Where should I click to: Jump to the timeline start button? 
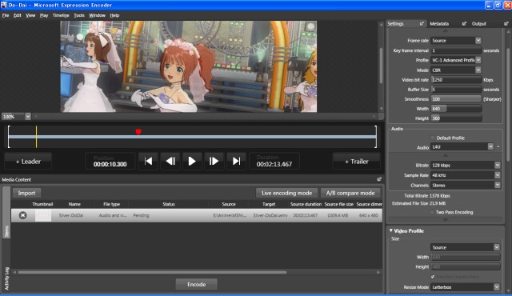149,162
